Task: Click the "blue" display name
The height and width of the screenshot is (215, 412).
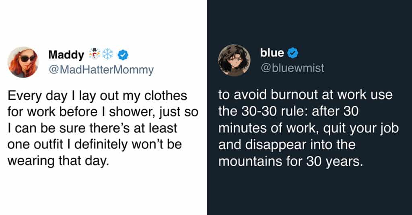Action: click(272, 53)
